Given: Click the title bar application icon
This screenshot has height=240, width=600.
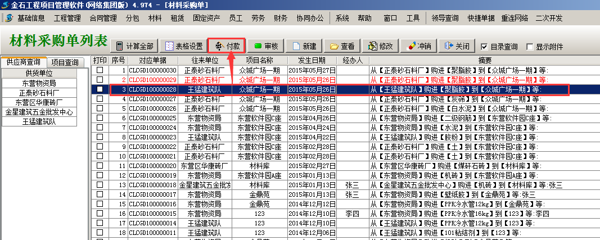Looking at the screenshot, I should pos(5,5).
